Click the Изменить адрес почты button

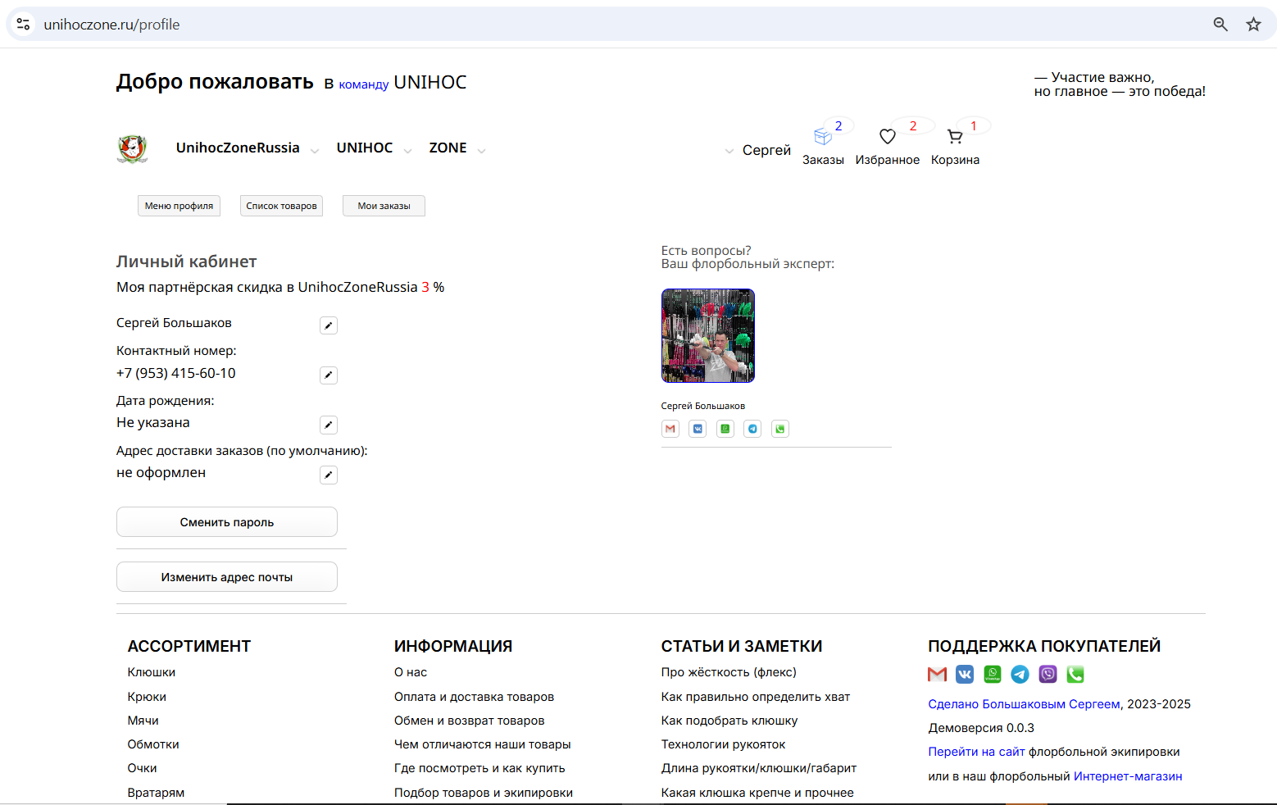227,577
